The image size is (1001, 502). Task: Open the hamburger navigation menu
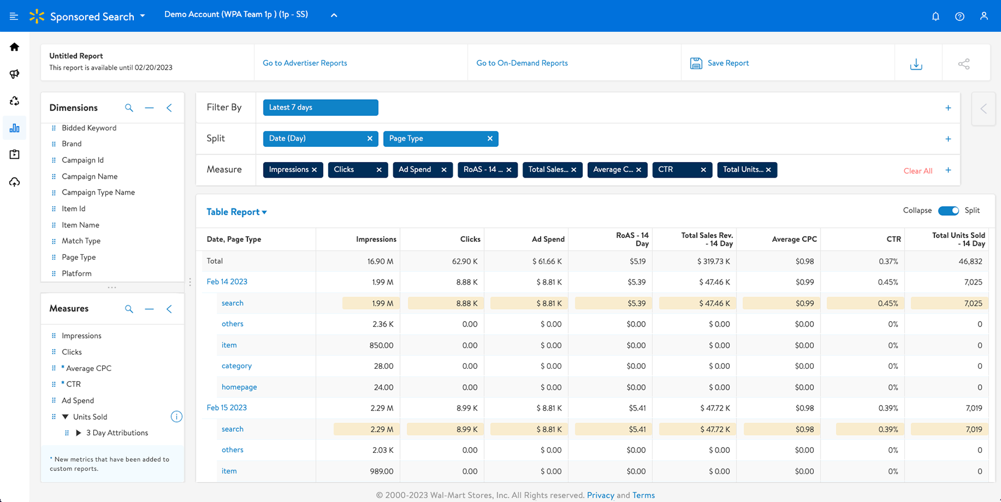click(x=14, y=16)
